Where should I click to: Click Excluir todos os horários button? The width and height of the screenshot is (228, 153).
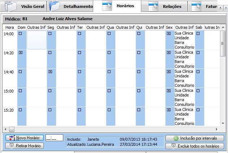194,146
